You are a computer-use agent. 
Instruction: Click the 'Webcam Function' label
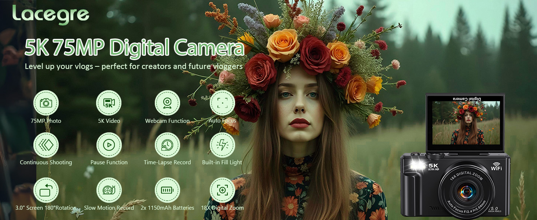(167, 121)
